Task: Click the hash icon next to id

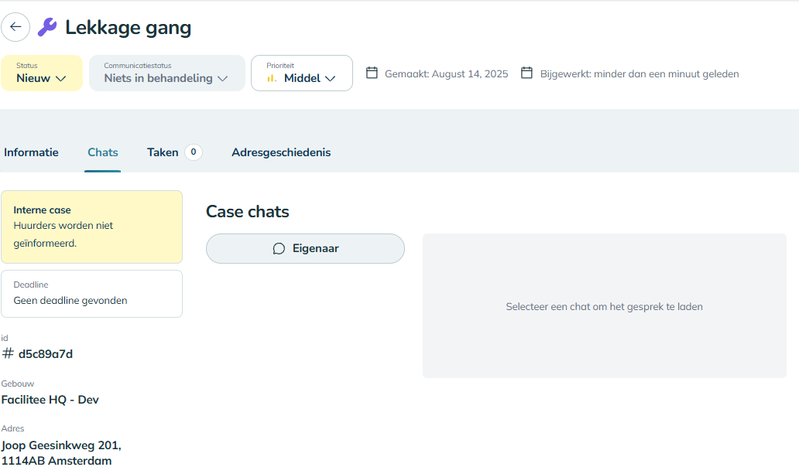Action: 8,353
